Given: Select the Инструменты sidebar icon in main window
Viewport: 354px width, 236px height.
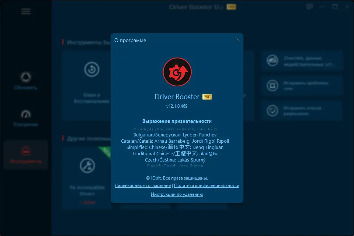Looking at the screenshot, I should 26,150.
